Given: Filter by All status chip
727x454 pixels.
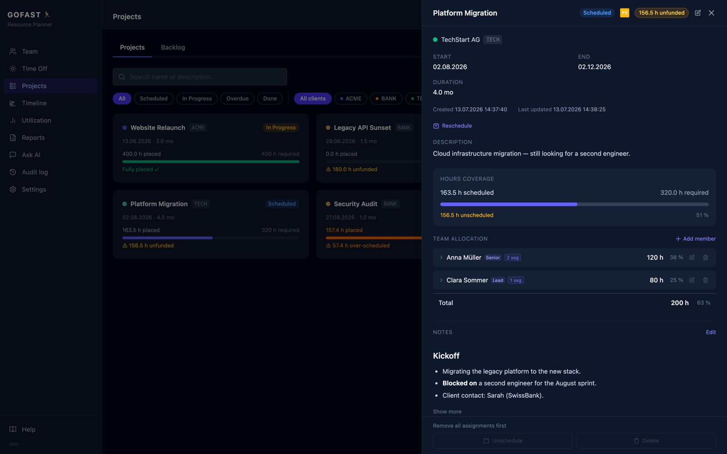Looking at the screenshot, I should click(122, 99).
